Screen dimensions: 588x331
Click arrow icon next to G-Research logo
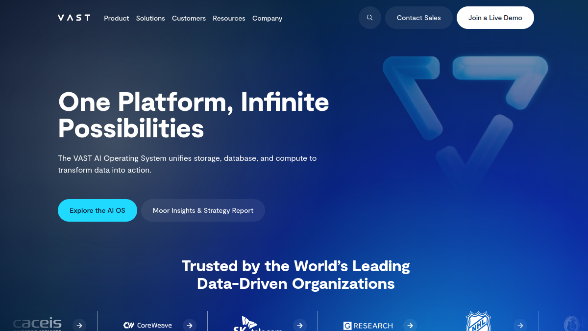pyautogui.click(x=410, y=325)
